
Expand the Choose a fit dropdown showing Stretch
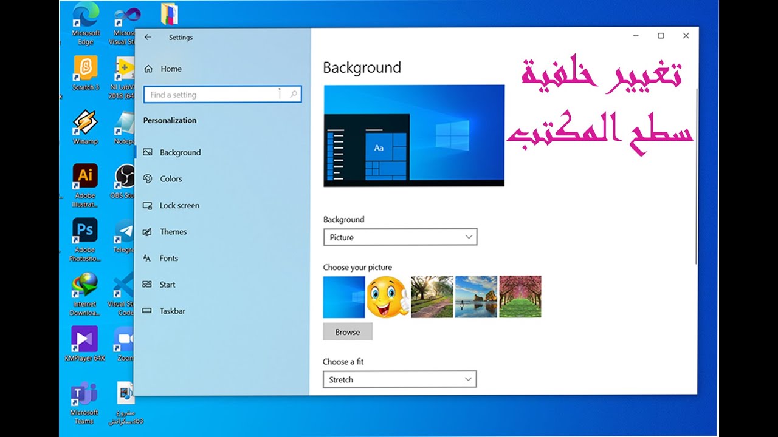point(400,379)
